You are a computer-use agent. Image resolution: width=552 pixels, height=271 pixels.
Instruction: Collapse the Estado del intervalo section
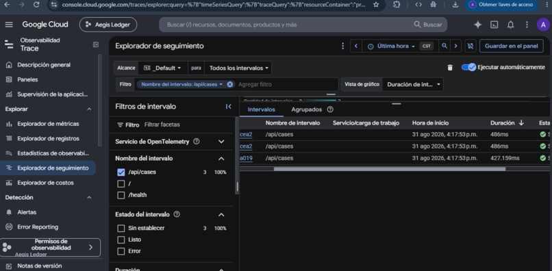221,215
